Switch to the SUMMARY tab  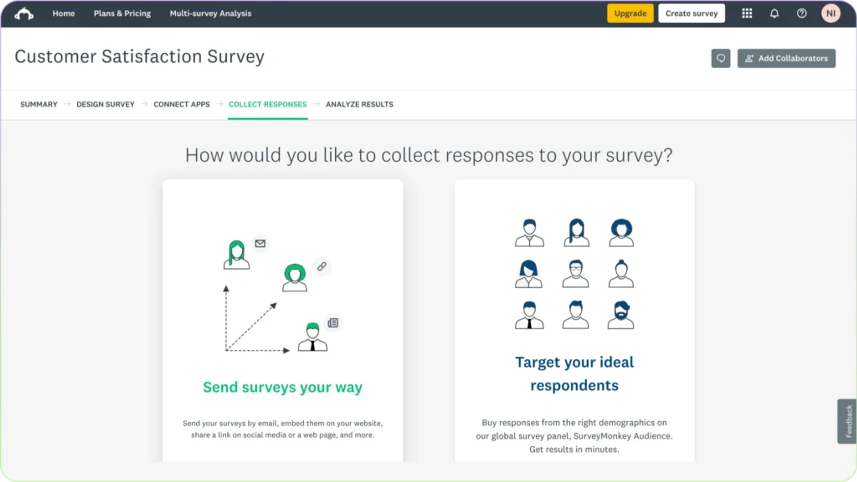(39, 104)
